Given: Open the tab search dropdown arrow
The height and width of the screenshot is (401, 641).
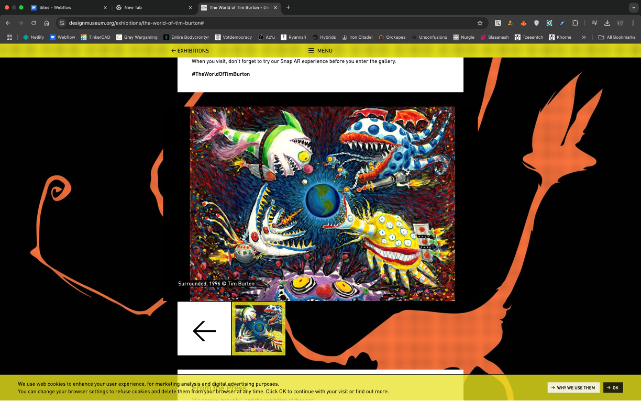Looking at the screenshot, I should pos(634,7).
